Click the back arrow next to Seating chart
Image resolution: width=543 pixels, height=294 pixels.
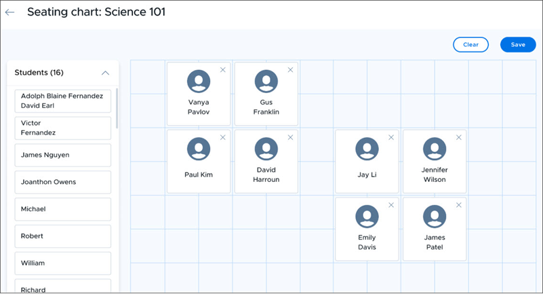tap(9, 12)
